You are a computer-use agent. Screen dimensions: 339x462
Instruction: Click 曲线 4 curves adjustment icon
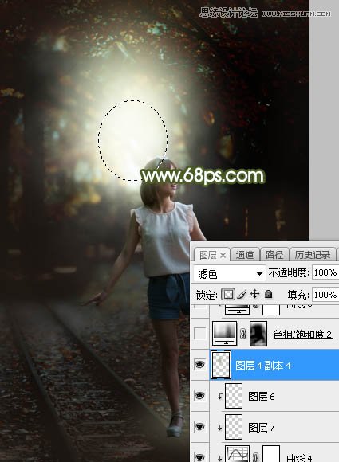coord(238,454)
